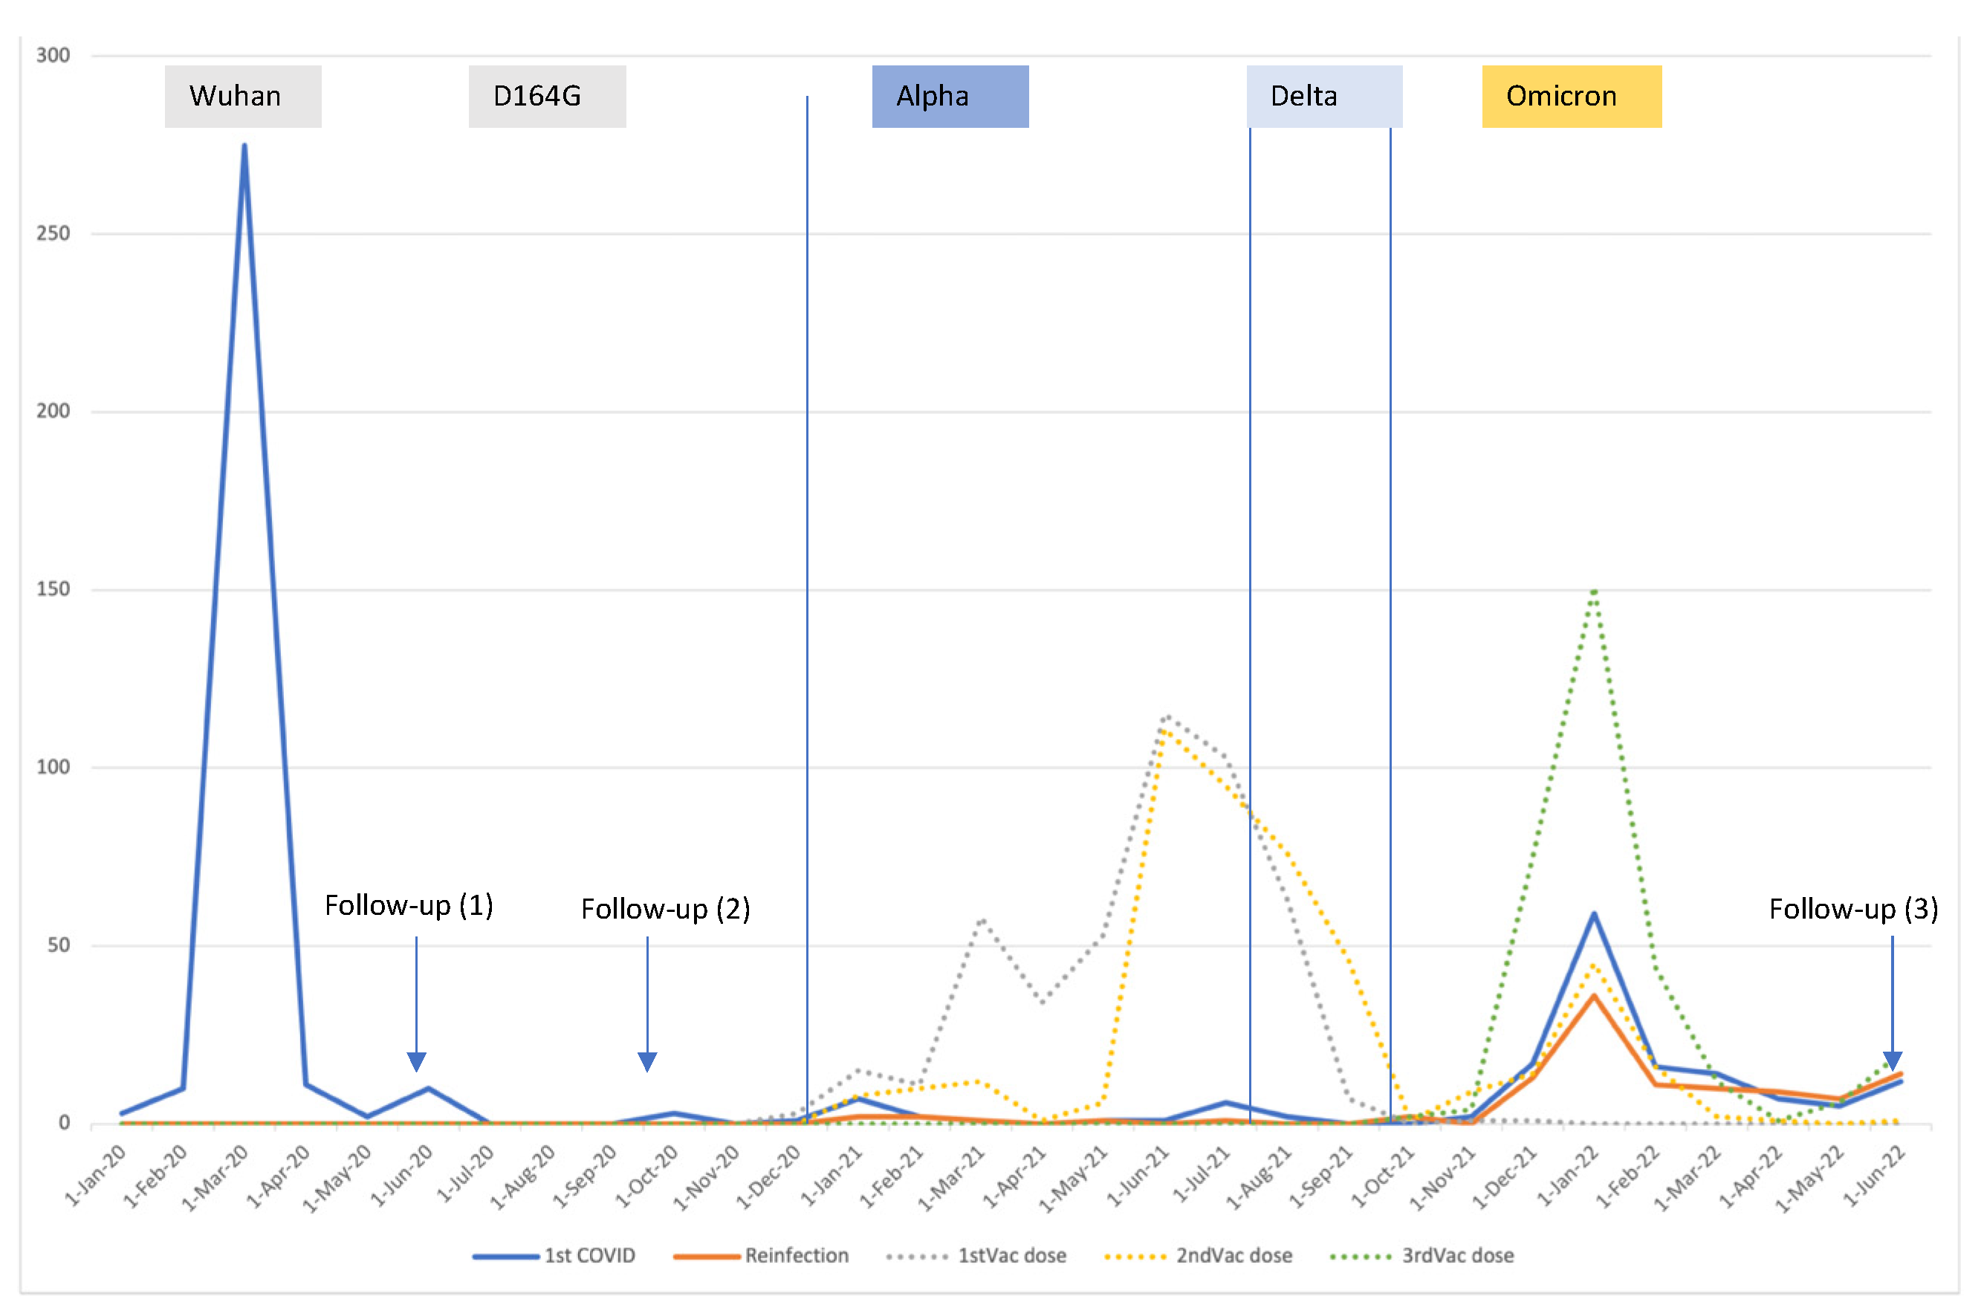Screen dimensions: 1984x1314
Task: Click the 1st COVID peak in March 2020
Action: (244, 146)
